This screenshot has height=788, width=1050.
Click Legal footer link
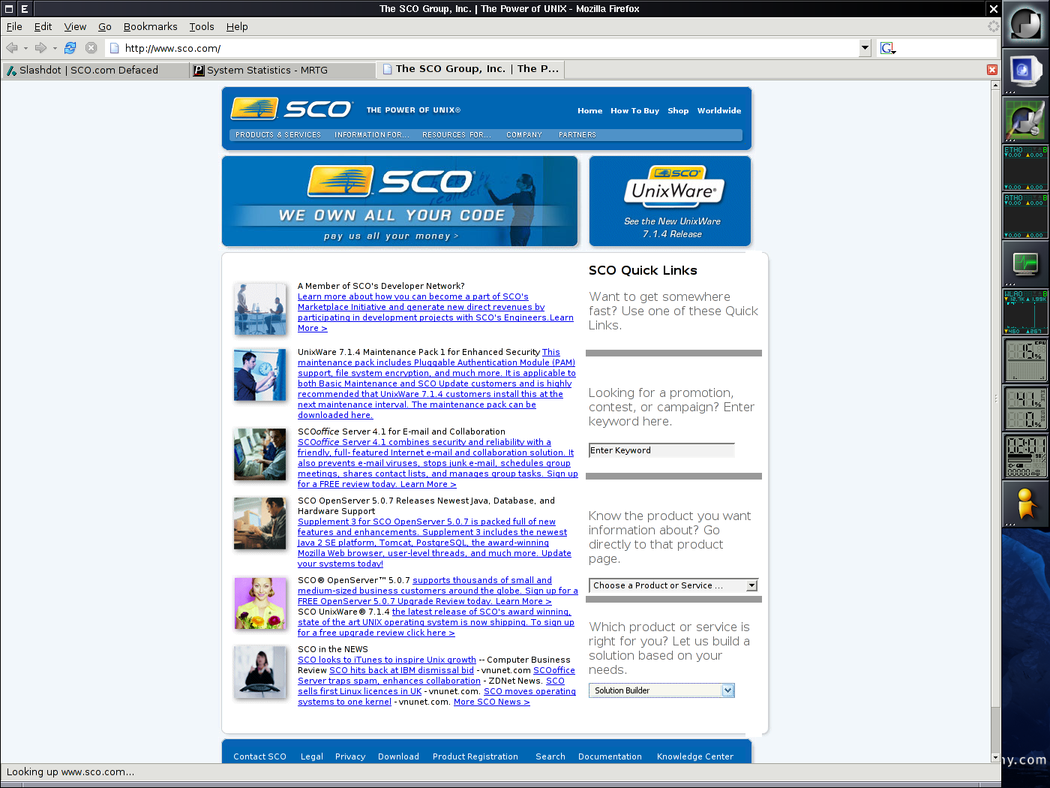click(312, 756)
